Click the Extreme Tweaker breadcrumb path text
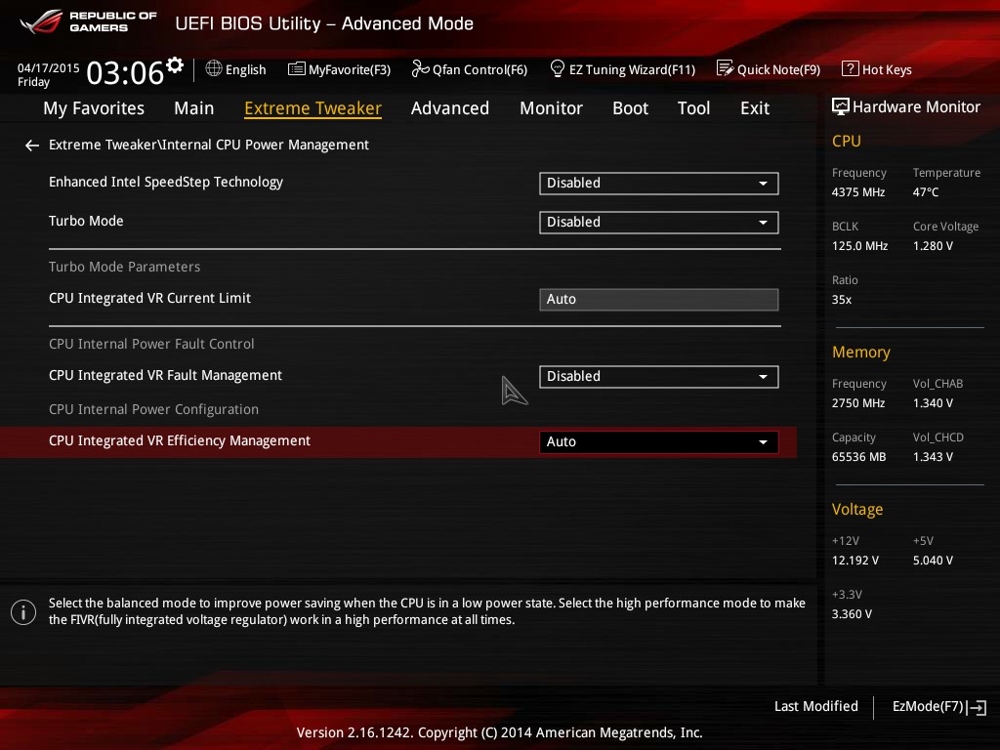Viewport: 1000px width, 750px height. (209, 145)
